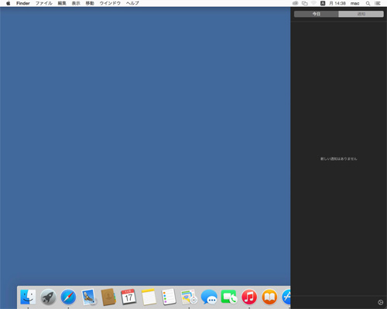This screenshot has height=309, width=387.
Task: Open Finder from the Dock
Action: (x=28, y=297)
